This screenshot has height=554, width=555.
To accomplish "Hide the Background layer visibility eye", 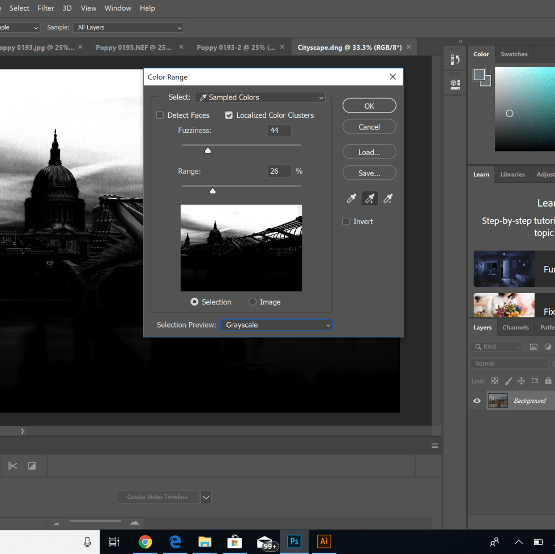I will 477,401.
